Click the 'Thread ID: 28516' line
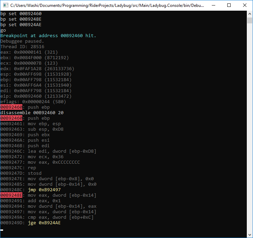The image size is (253, 238). (22, 47)
